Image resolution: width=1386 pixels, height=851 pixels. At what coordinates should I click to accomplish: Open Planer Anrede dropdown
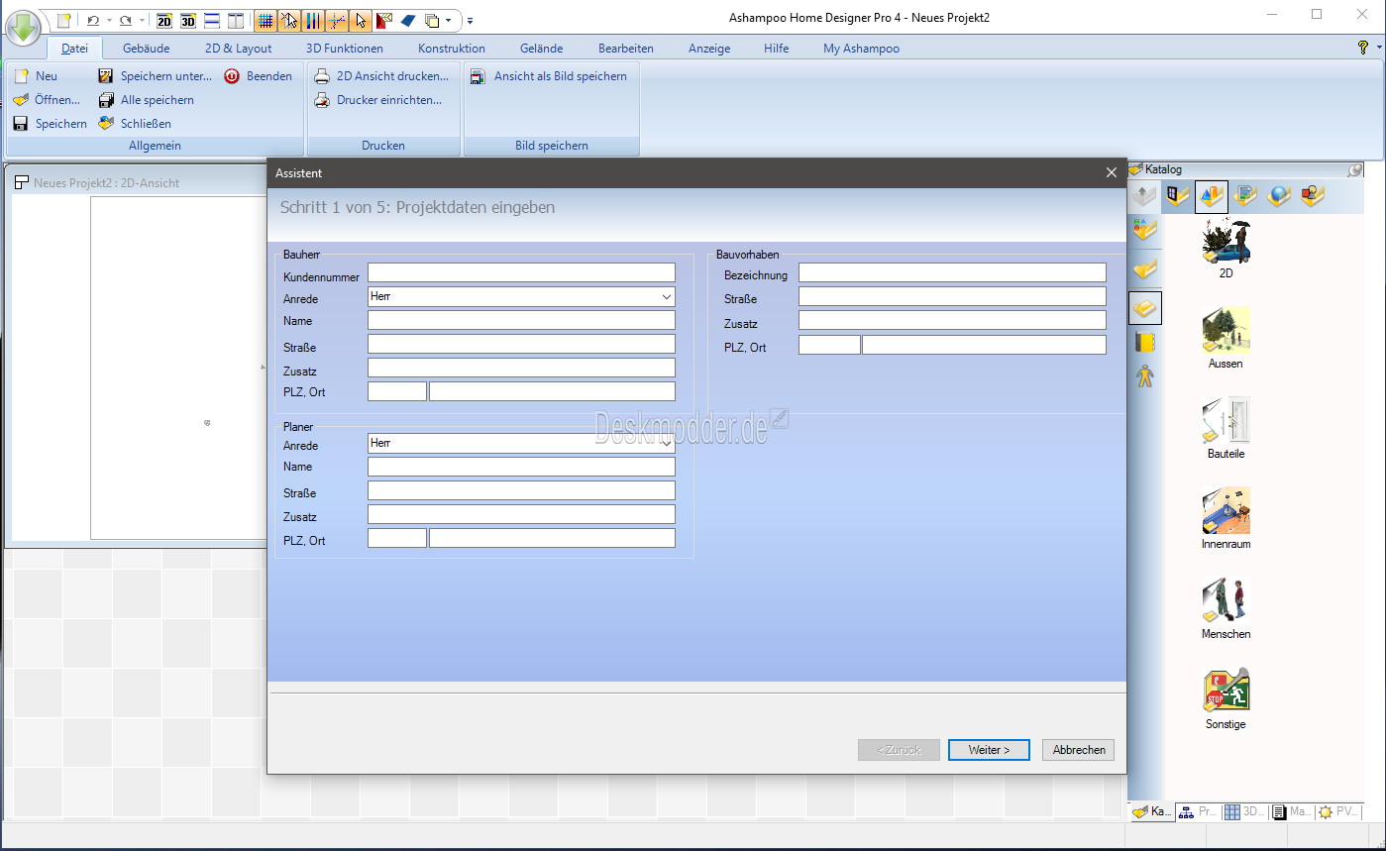pos(666,443)
